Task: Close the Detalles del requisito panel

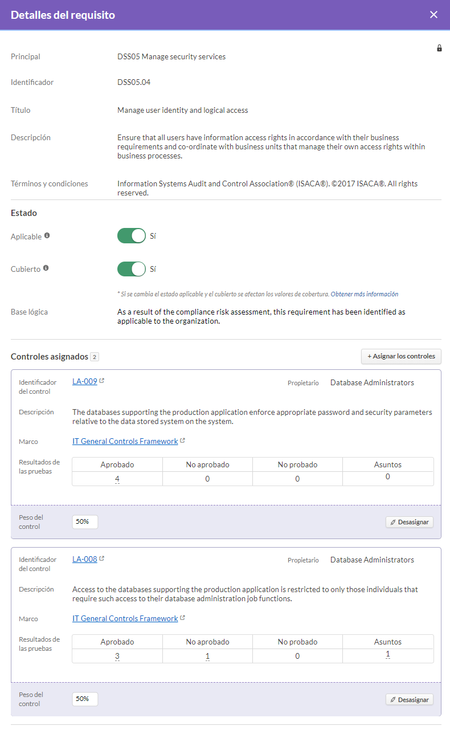Action: pyautogui.click(x=434, y=15)
